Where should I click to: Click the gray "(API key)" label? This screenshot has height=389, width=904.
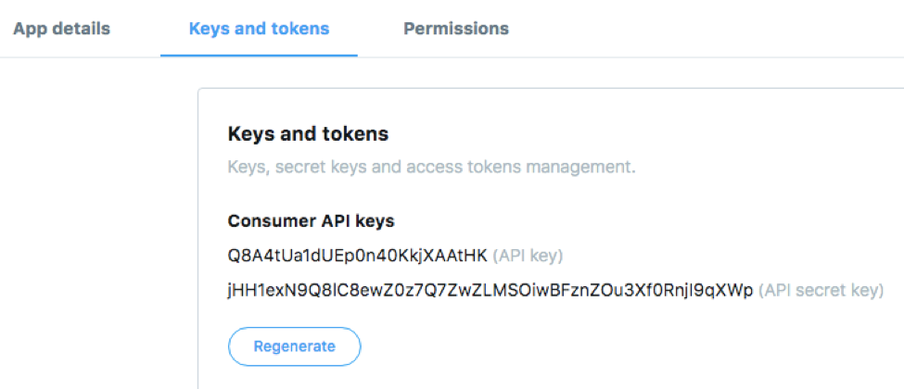coord(528,256)
